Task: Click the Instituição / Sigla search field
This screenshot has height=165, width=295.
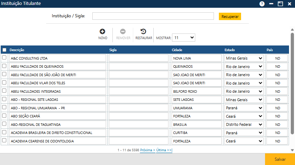Action: (153, 16)
